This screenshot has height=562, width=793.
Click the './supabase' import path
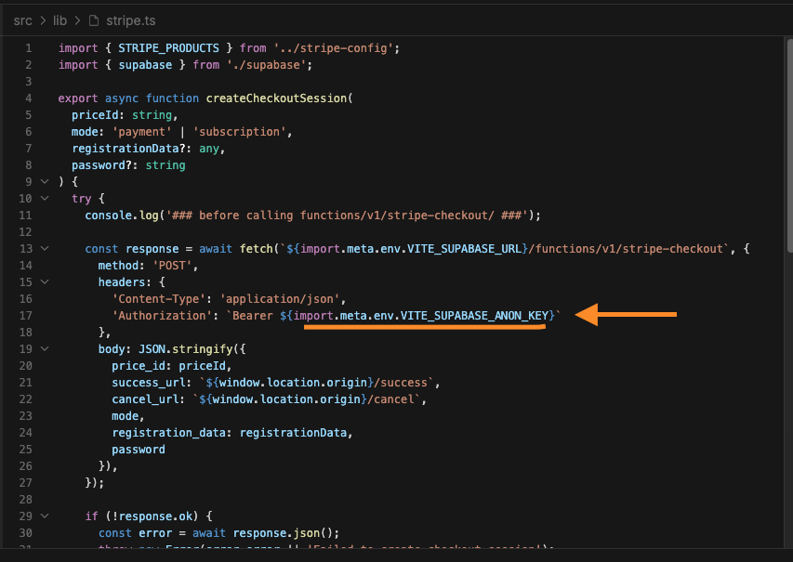pyautogui.click(x=267, y=65)
